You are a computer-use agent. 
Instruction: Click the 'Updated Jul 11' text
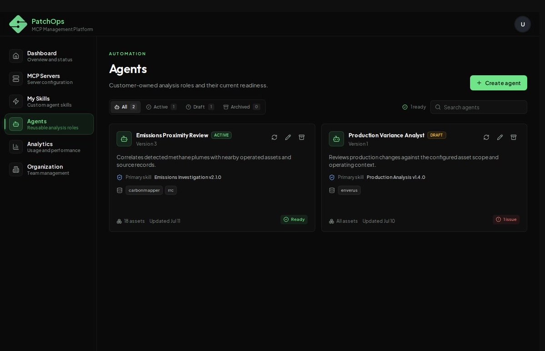coord(165,221)
